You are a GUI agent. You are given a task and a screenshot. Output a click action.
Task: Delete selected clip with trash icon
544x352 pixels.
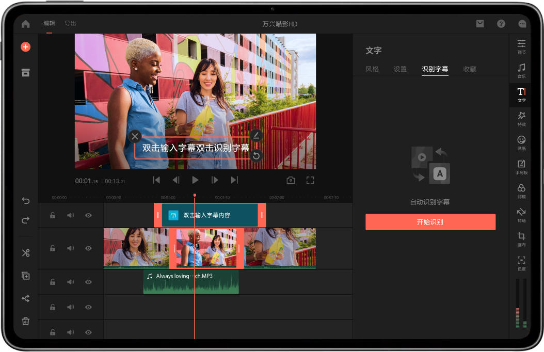tap(25, 321)
